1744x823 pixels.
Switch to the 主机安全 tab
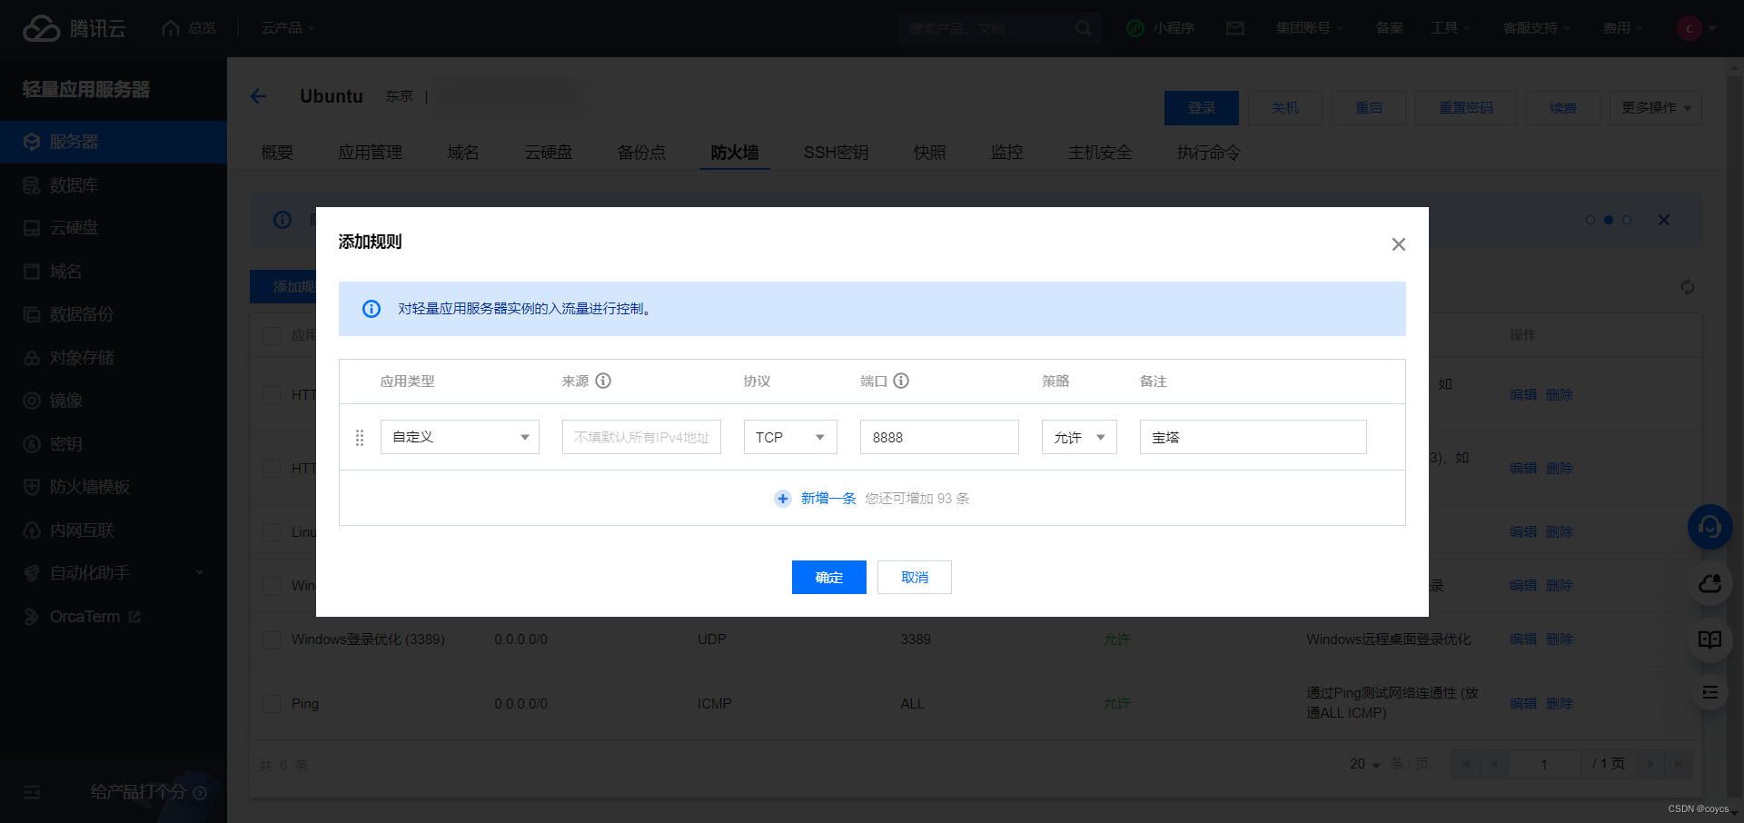pos(1100,153)
